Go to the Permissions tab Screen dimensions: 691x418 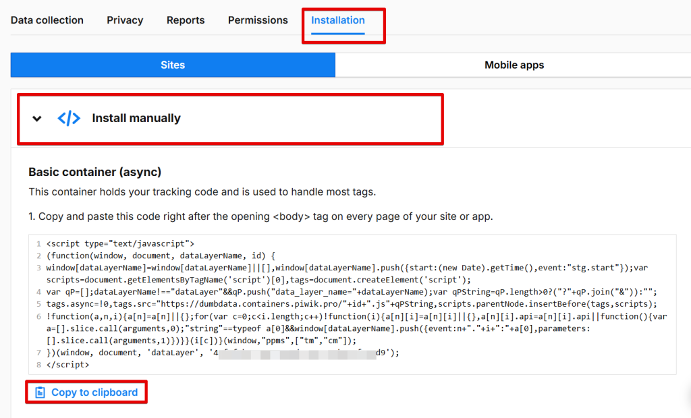(x=258, y=20)
